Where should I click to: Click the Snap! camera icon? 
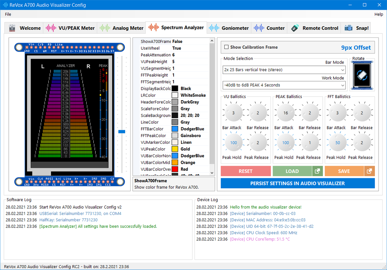coord(348,28)
